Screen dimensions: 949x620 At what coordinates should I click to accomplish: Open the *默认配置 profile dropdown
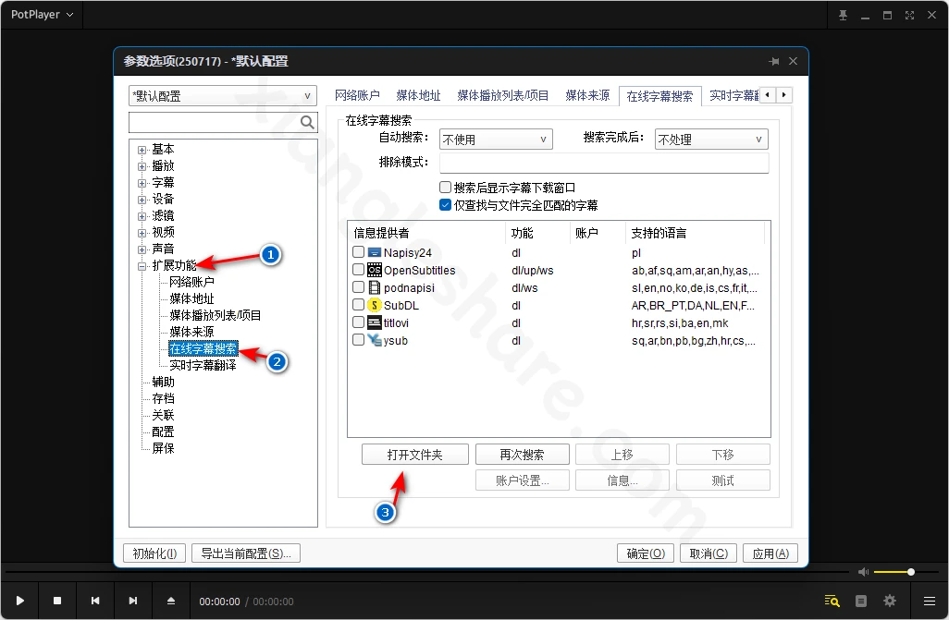pos(223,95)
